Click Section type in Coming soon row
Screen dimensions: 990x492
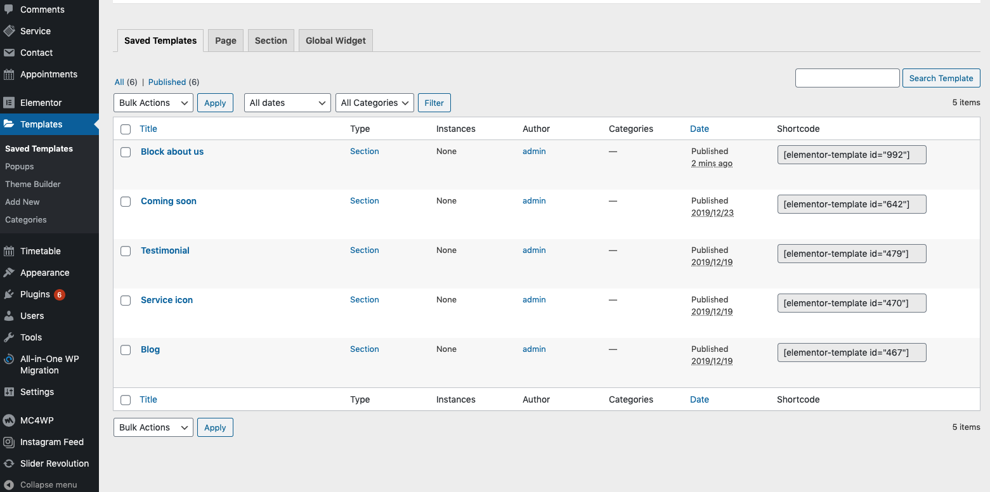click(x=365, y=200)
